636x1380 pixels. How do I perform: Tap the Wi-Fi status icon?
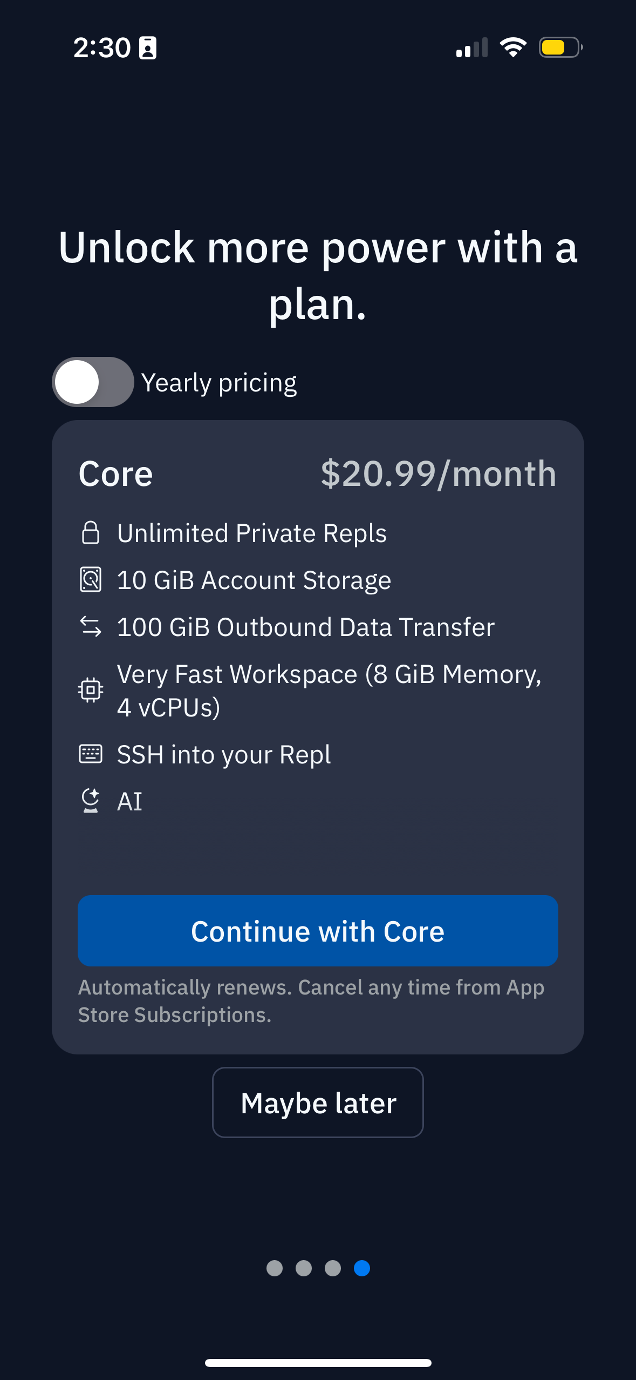[513, 48]
